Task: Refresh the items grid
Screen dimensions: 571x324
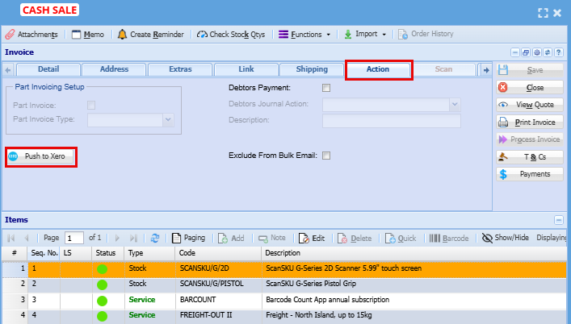Action: pyautogui.click(x=155, y=239)
